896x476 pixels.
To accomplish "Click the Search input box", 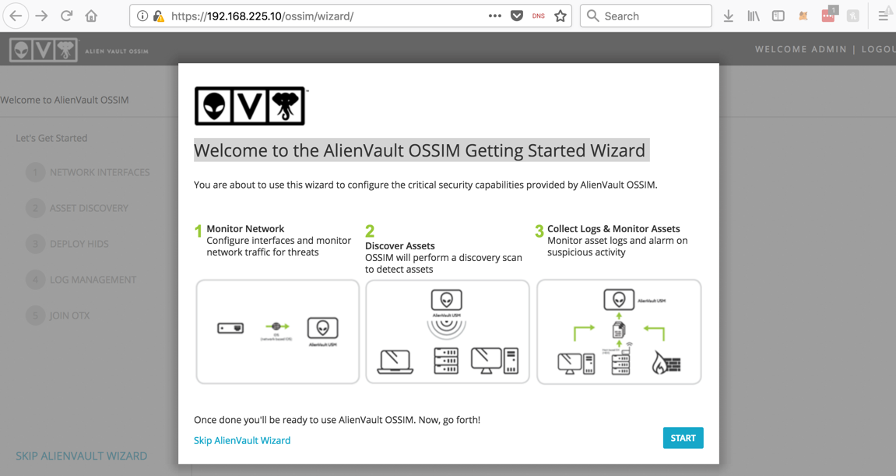I will pyautogui.click(x=645, y=16).
